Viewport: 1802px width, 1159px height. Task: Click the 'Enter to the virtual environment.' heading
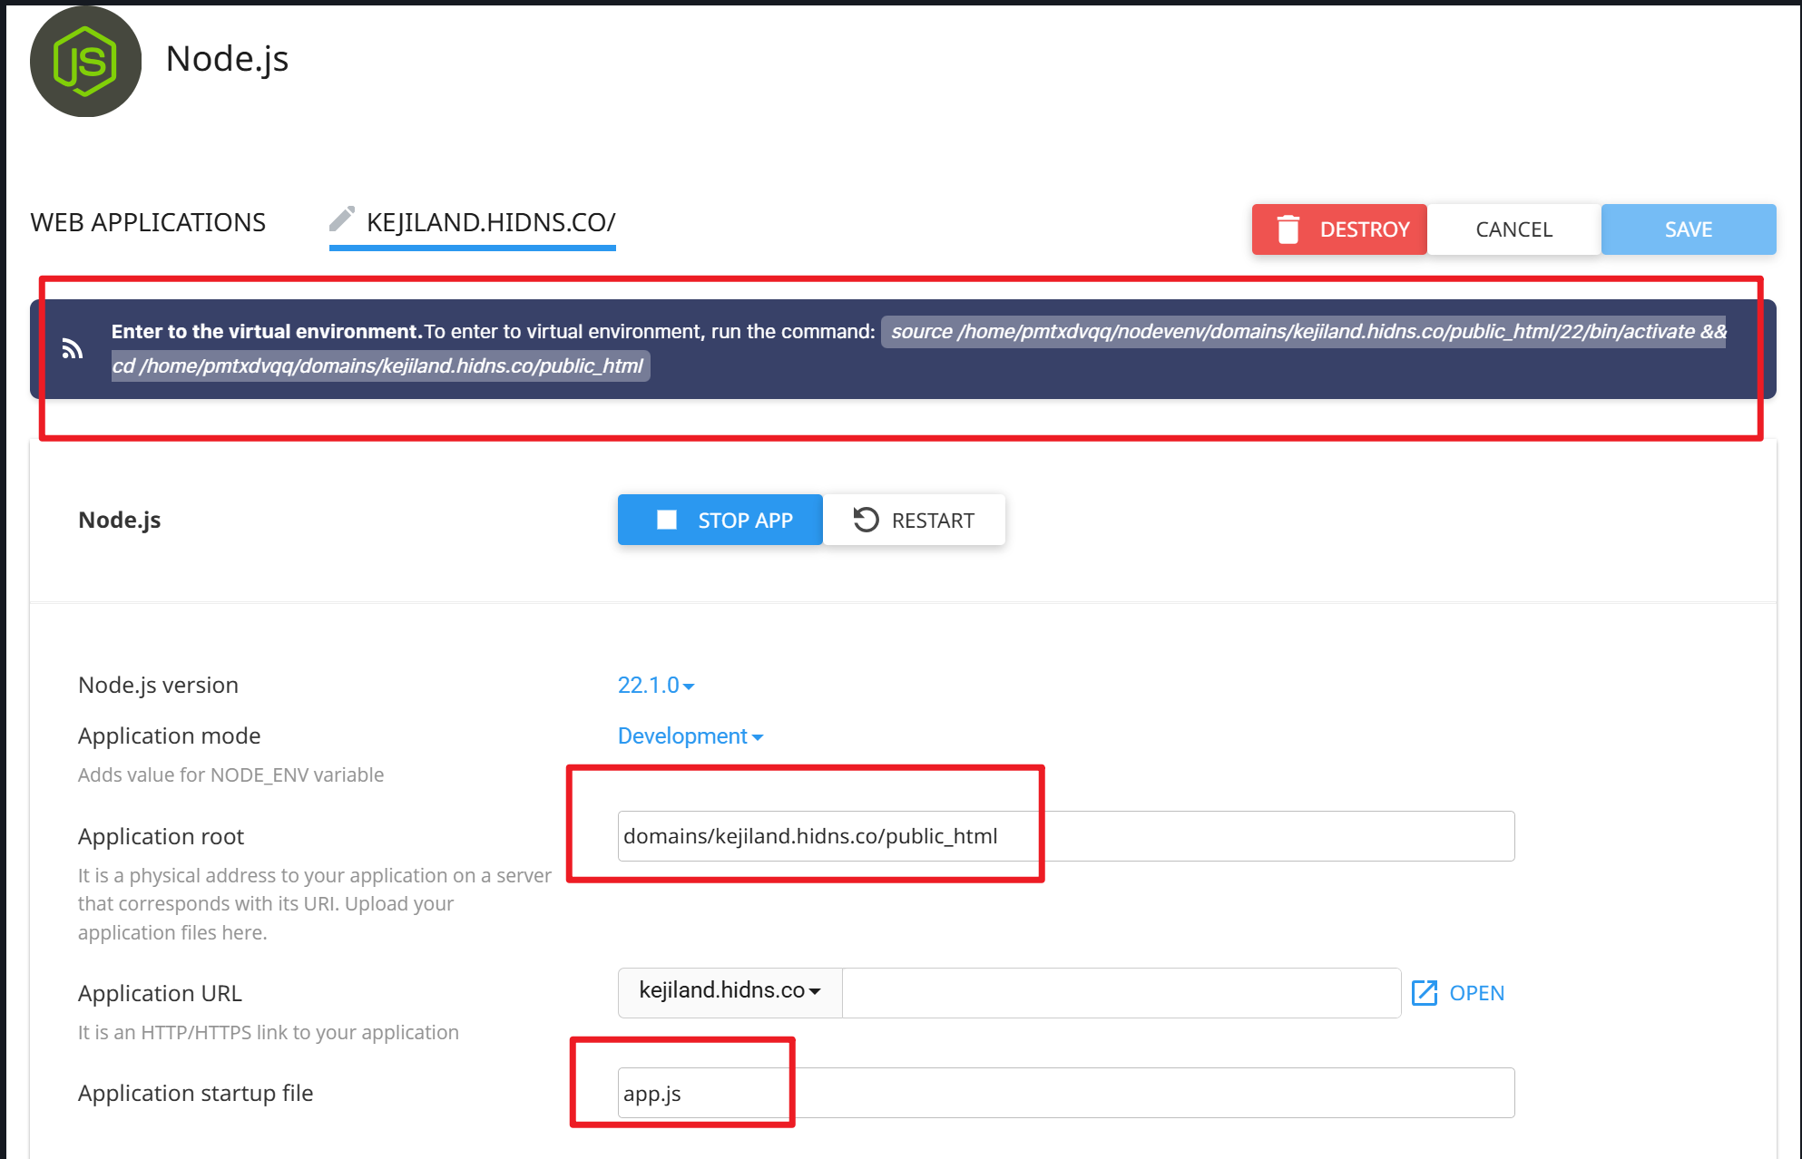[x=267, y=332]
